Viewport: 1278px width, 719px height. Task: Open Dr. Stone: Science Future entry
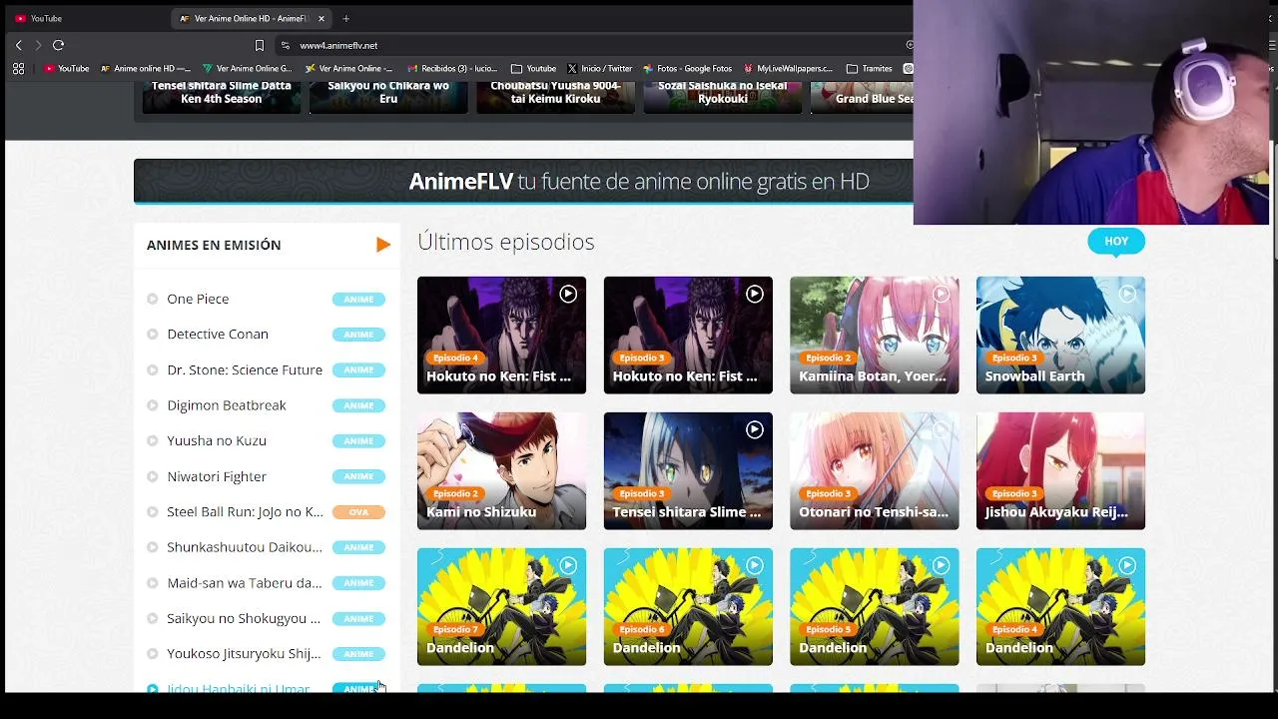click(245, 369)
